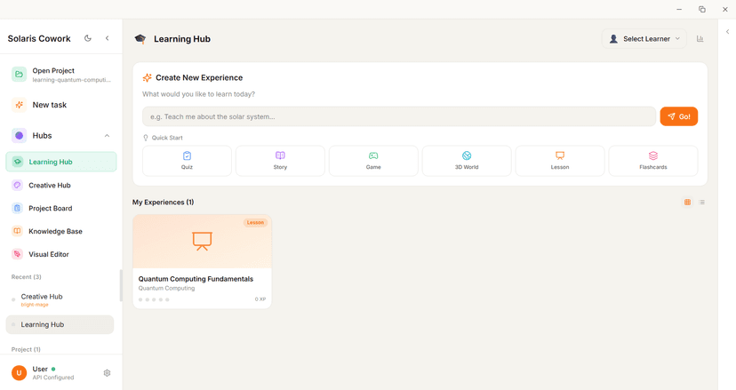Choose 3D World quick start
Image resolution: width=736 pixels, height=390 pixels.
point(467,161)
